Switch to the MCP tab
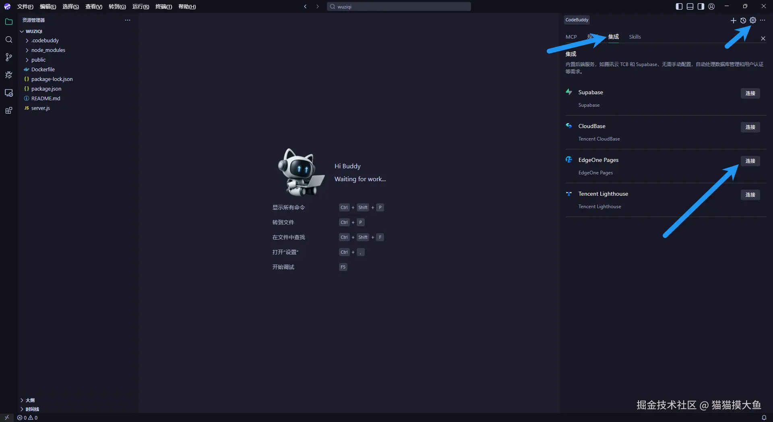This screenshot has height=422, width=773. pos(571,37)
